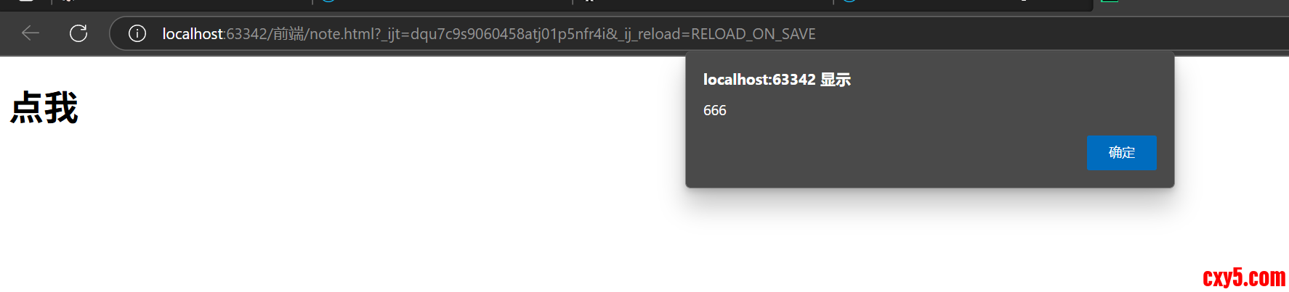1289x292 pixels.
Task: Click the address bar URL text
Action: [x=488, y=34]
